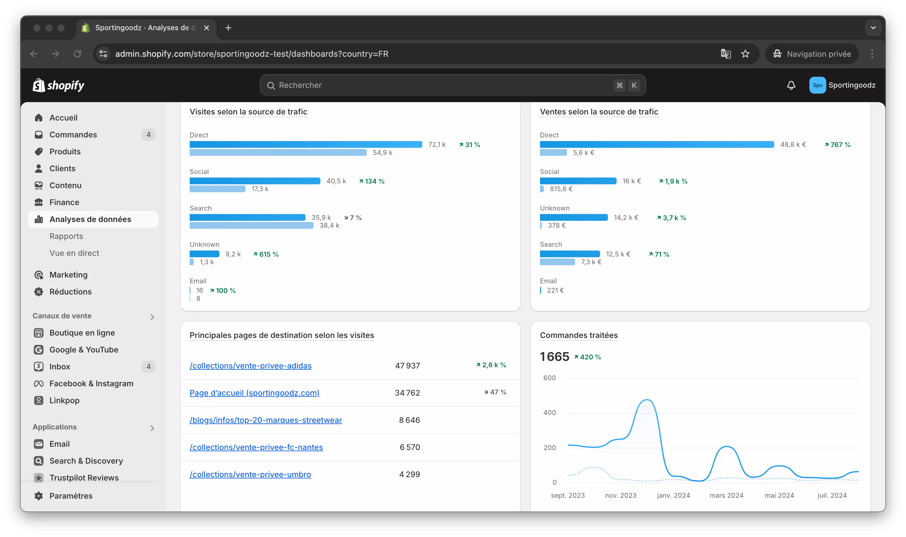The height and width of the screenshot is (537, 906).
Task: Open the browser tab list dropdown arrow
Action: [x=873, y=28]
